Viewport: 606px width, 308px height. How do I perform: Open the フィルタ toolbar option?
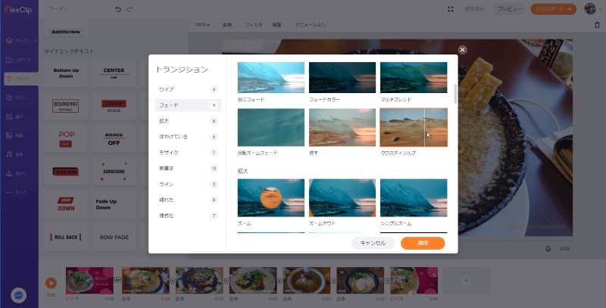pos(254,25)
